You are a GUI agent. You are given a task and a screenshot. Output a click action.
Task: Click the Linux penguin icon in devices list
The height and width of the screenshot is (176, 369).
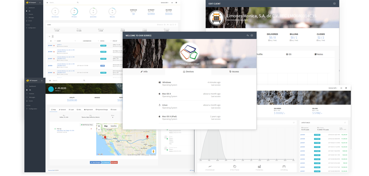159,105
